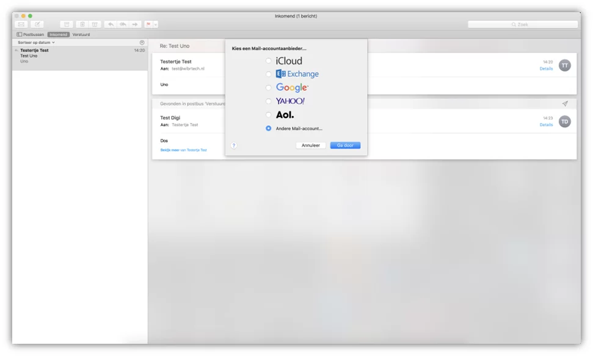
Task: Select the iCloud radio button
Action: 268,60
